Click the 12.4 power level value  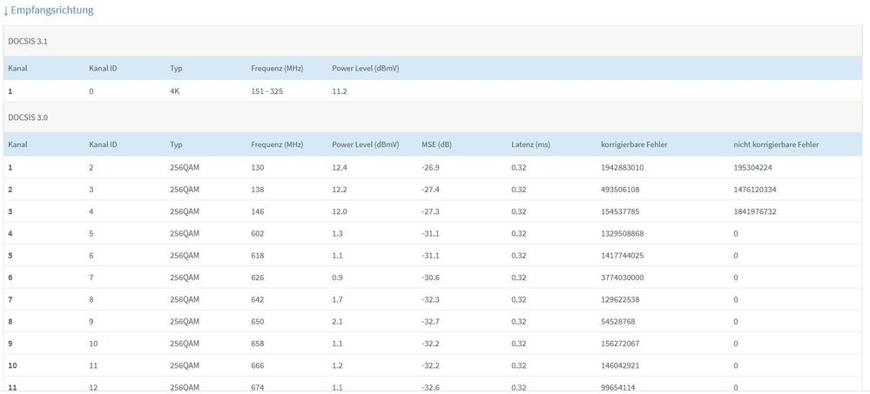[x=340, y=167]
